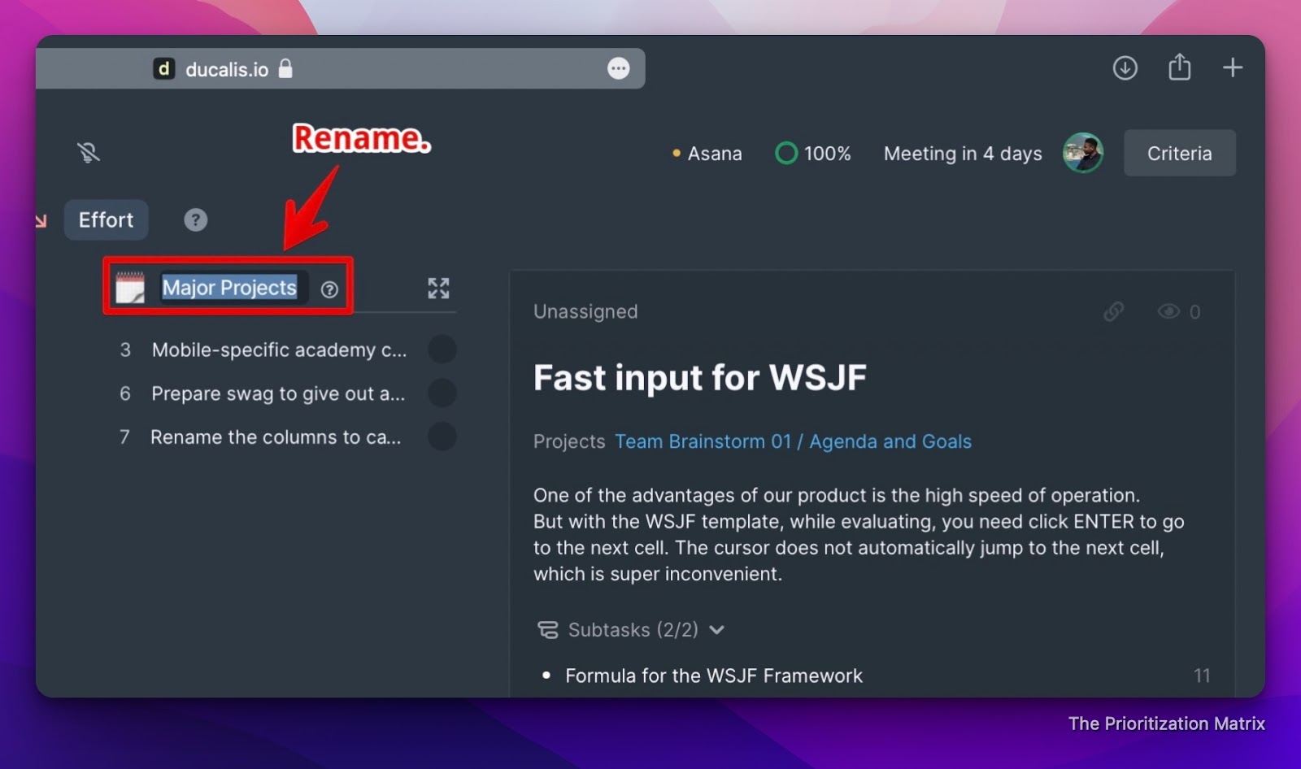Toggle circle beside Prepare swag item

point(442,393)
